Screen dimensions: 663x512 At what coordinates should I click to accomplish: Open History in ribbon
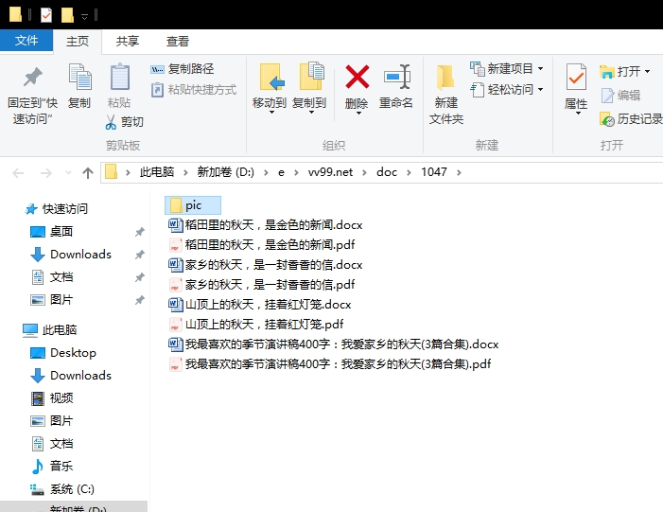[x=631, y=119]
